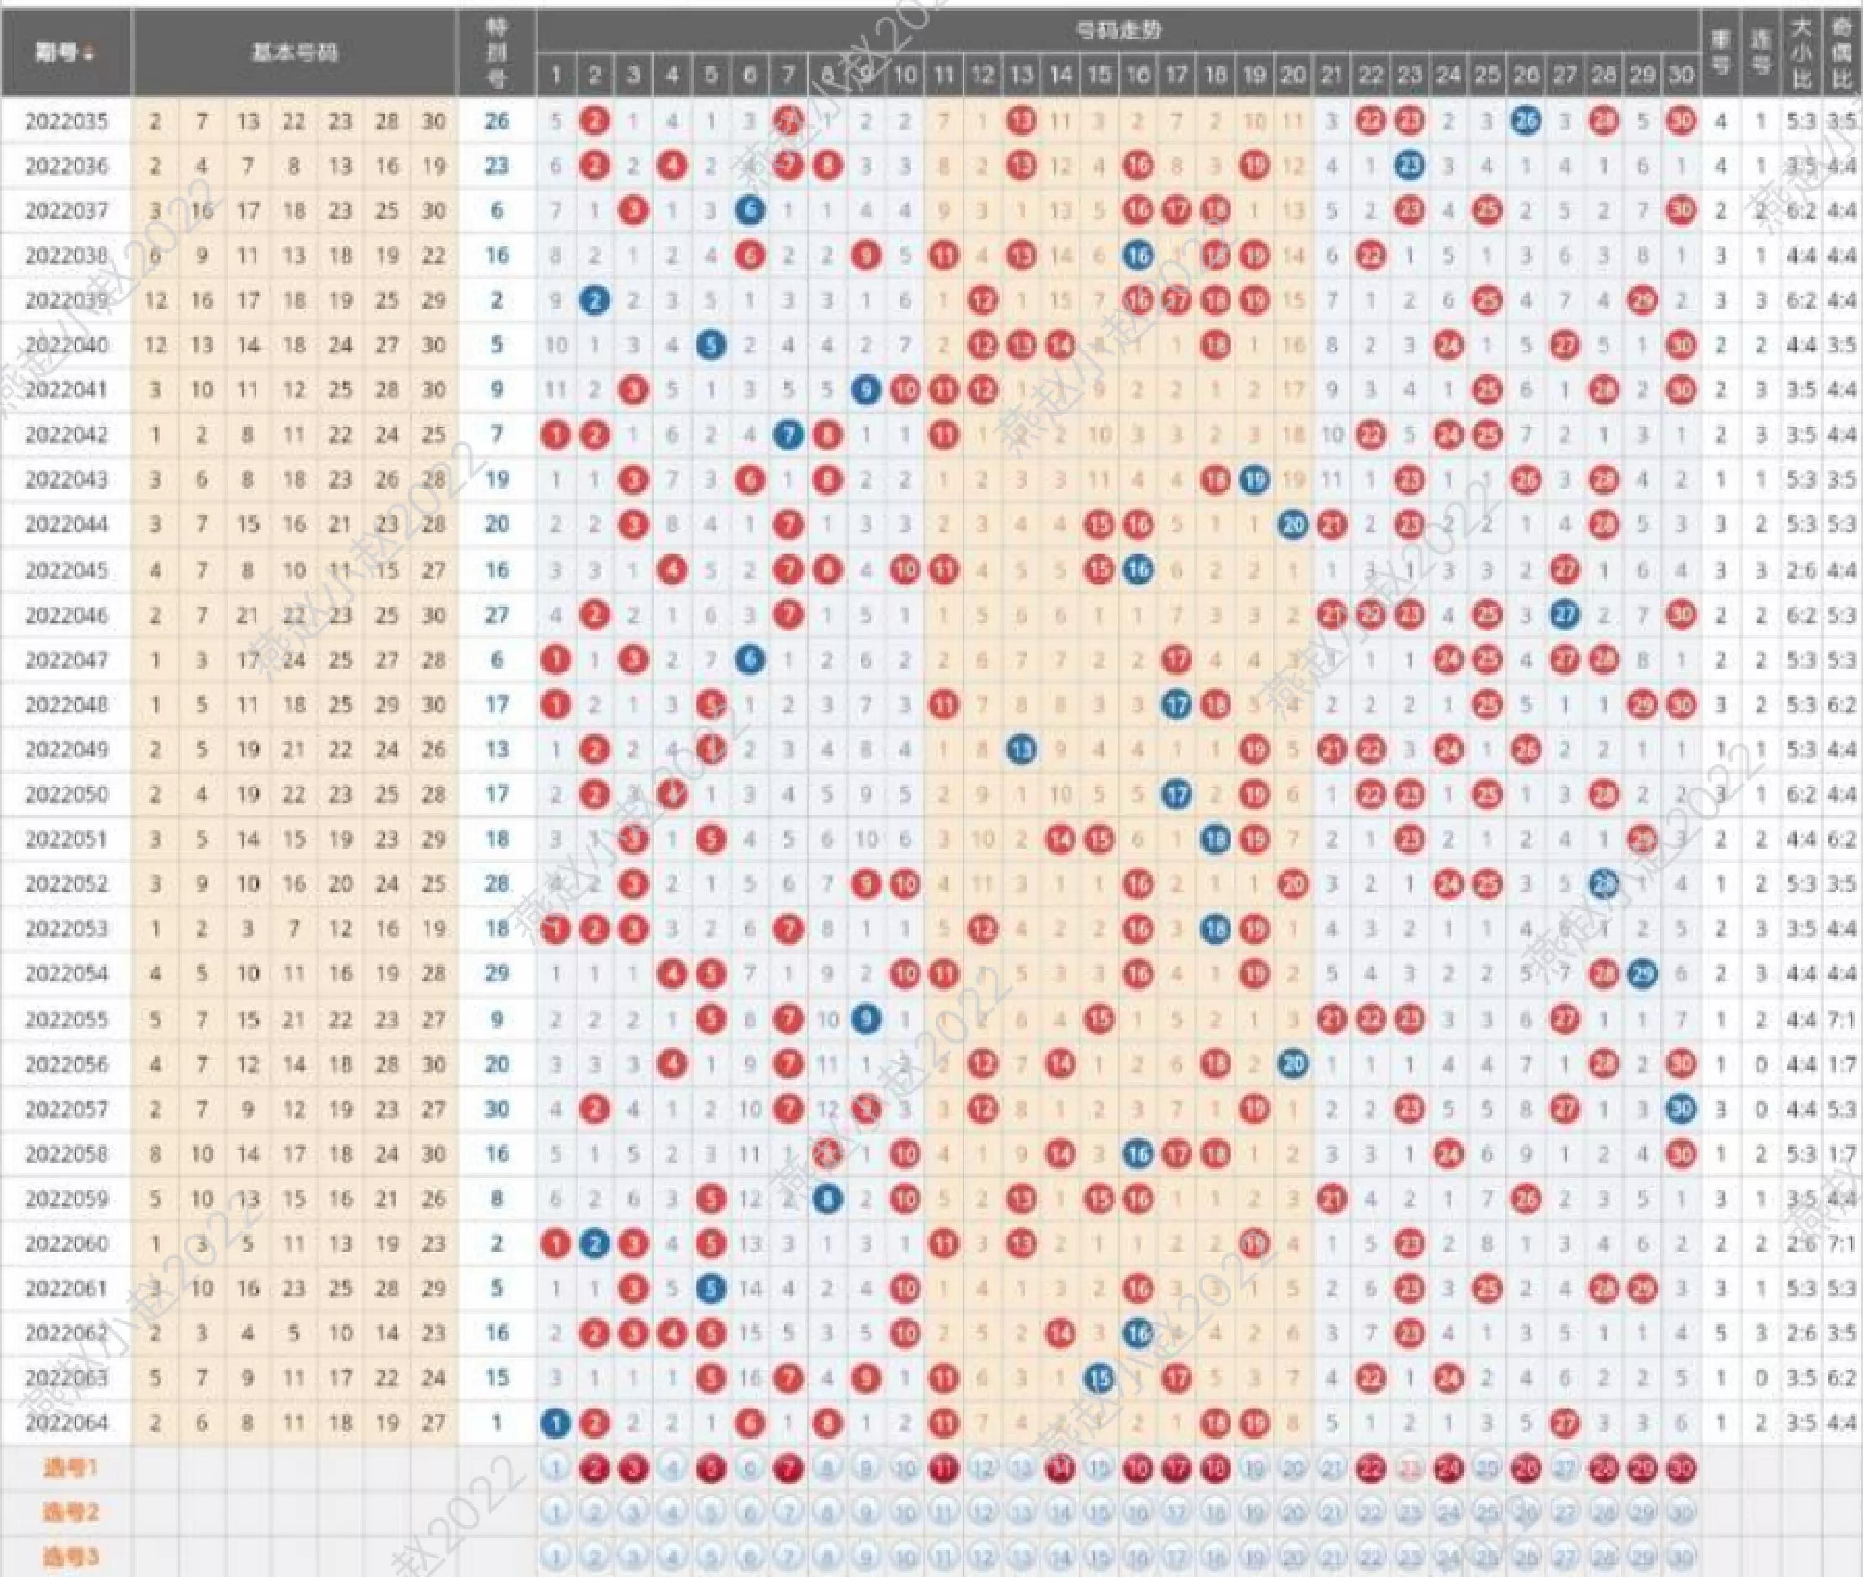Image resolution: width=1863 pixels, height=1577 pixels.
Task: Click blue ball 6 in row 2022037
Action: point(750,210)
